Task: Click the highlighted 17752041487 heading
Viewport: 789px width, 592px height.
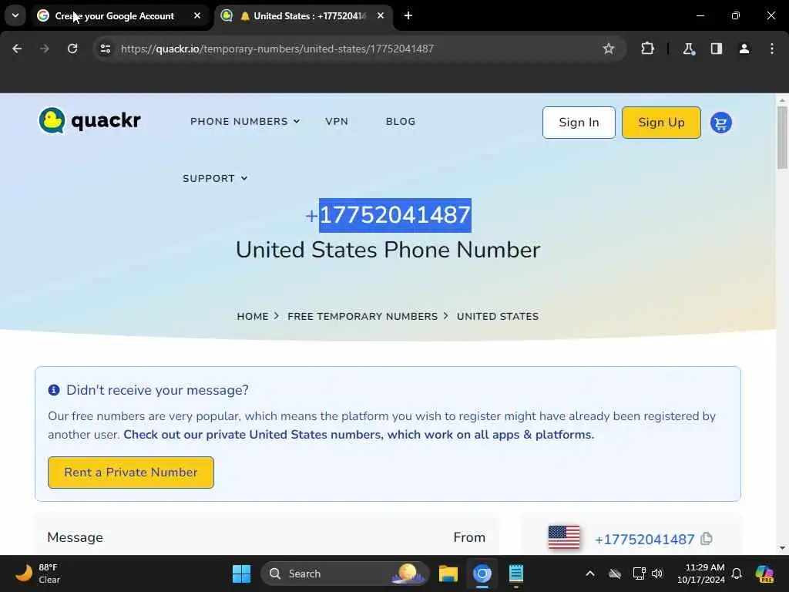Action: tap(395, 215)
